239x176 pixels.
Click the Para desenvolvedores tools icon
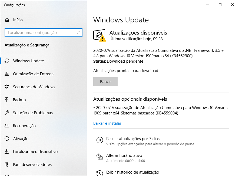tap(7, 164)
